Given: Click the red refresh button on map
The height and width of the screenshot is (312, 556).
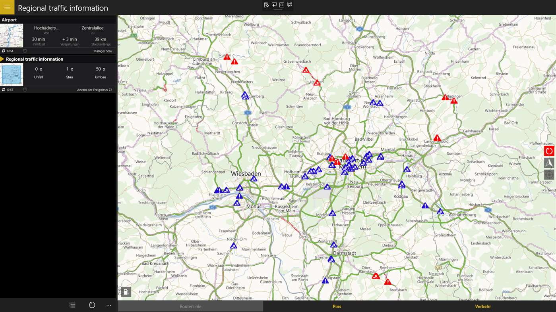Looking at the screenshot, I should pyautogui.click(x=549, y=151).
